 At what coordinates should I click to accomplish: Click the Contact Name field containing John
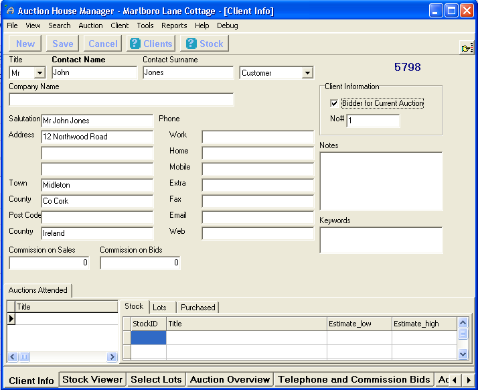point(94,72)
